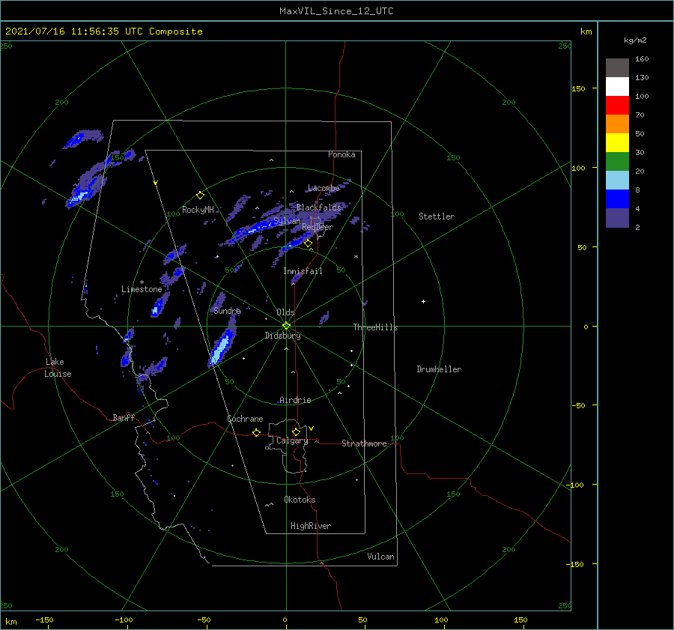Click the Cochrane town label
Image resolution: width=674 pixels, height=630 pixels.
pos(245,419)
